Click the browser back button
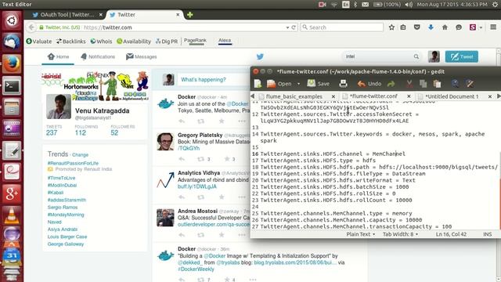 click(31, 27)
